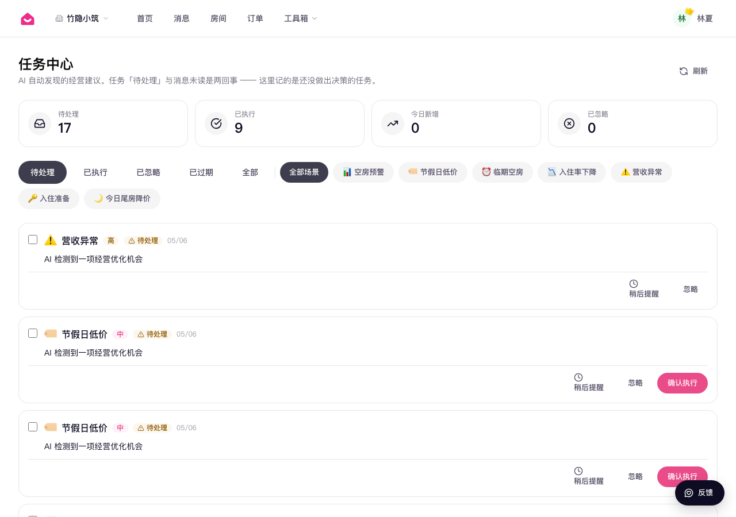
Task: Open 订单 in the navigation
Action: (255, 18)
